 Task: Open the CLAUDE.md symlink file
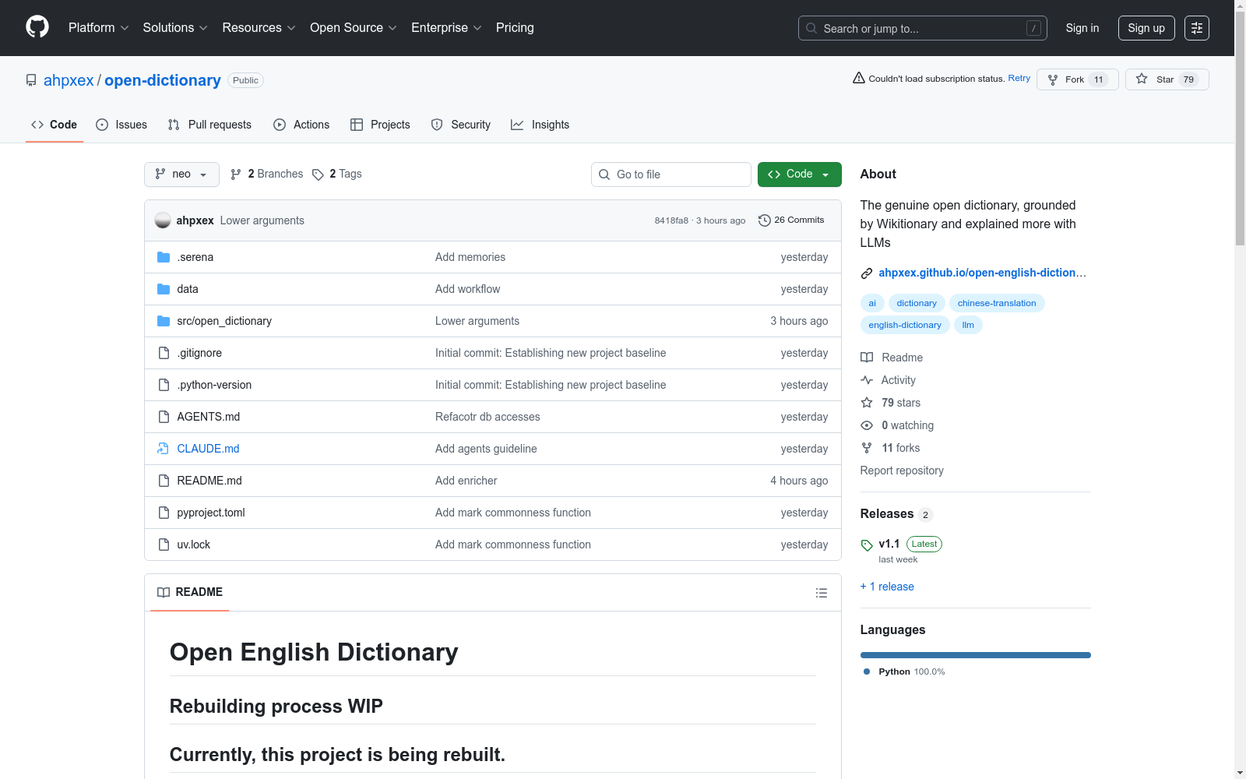point(208,449)
